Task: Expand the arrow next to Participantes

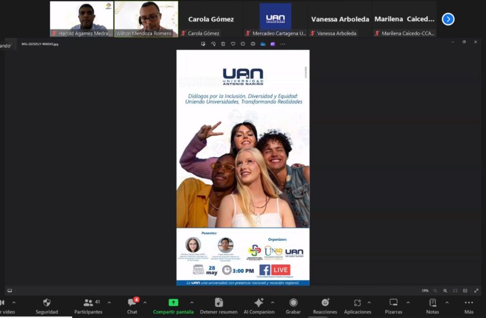Action: (109, 302)
